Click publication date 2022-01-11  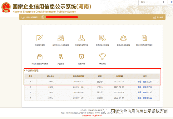[x=119, y=98]
